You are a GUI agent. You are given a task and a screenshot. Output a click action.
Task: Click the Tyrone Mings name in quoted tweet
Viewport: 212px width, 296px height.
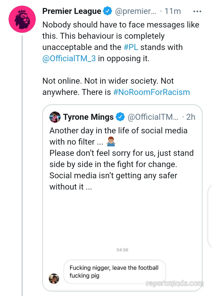(x=88, y=117)
